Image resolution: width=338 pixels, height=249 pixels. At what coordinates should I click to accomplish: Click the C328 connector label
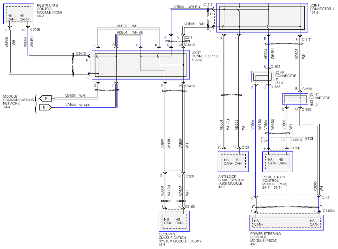[x=190, y=176]
